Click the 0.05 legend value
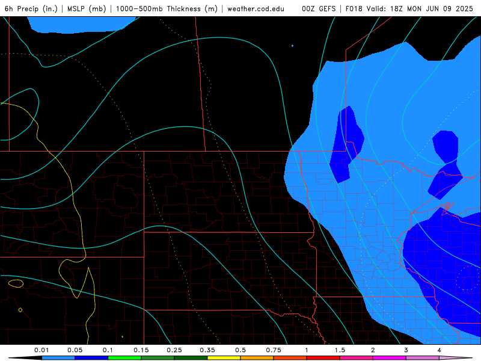The width and height of the screenshot is (481, 361). 75,350
